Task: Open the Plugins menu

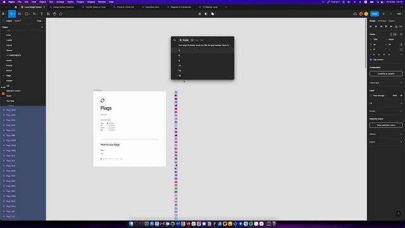Action: (x=80, y=2)
